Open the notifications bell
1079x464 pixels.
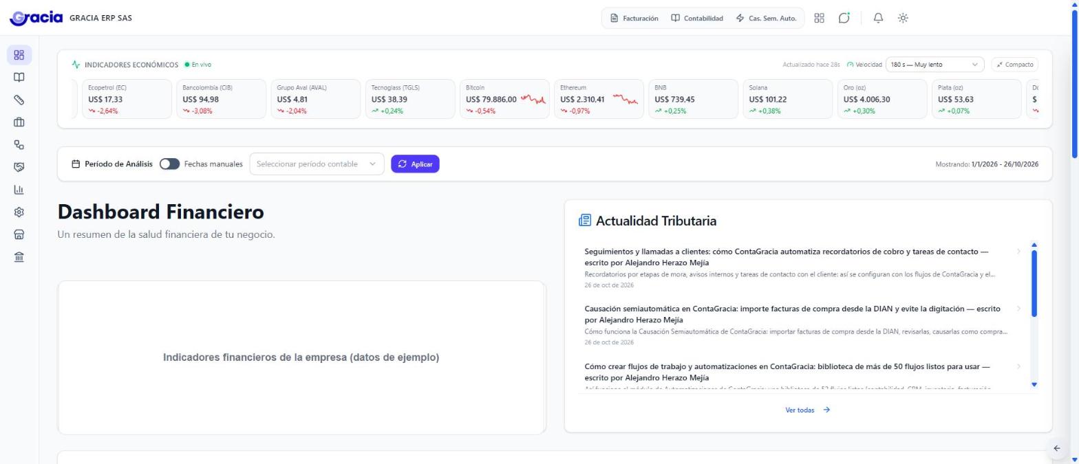[878, 19]
